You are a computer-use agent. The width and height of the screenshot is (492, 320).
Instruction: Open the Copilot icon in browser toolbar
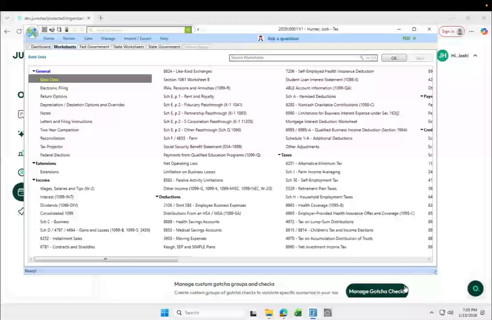pos(484,32)
